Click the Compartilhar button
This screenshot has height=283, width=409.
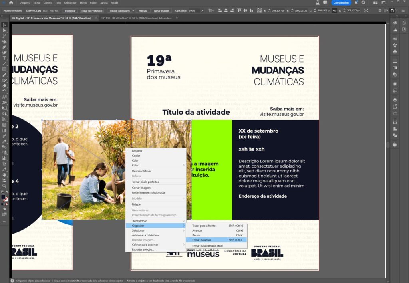click(341, 3)
